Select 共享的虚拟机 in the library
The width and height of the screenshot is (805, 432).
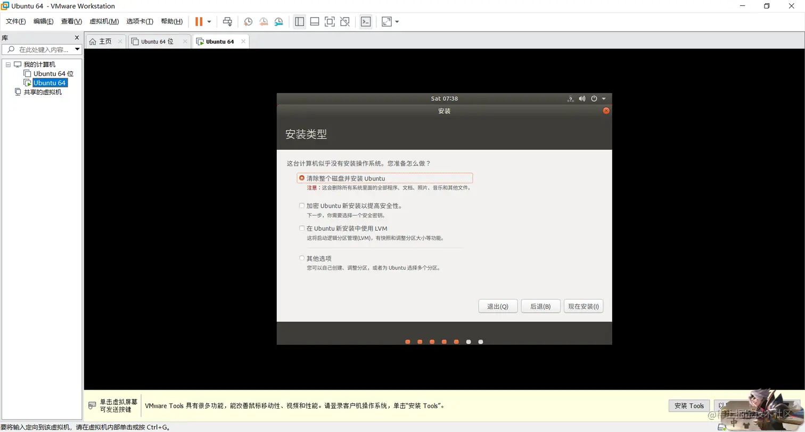point(43,92)
